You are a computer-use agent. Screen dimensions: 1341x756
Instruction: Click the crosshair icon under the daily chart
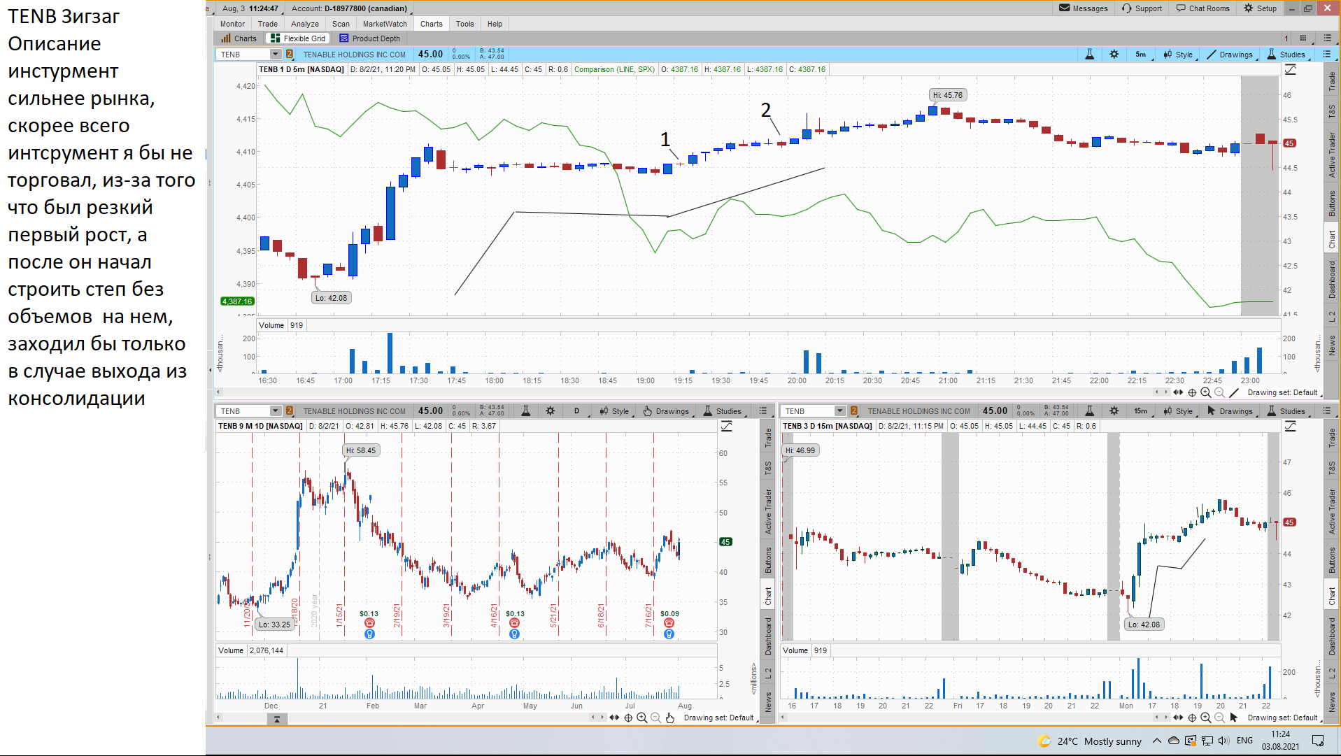tap(628, 718)
